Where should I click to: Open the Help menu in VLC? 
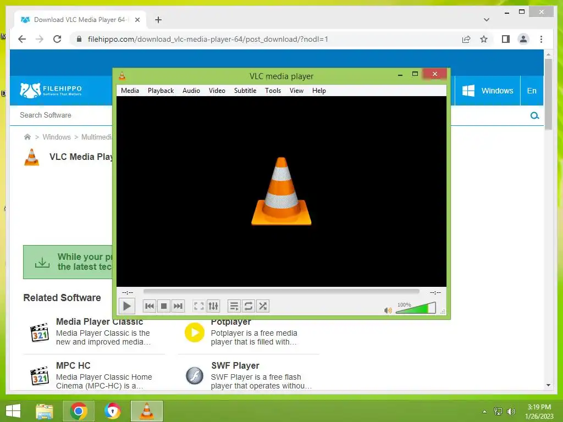(319, 91)
